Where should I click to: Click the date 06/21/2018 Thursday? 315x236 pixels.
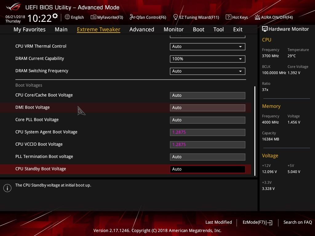(x=15, y=19)
